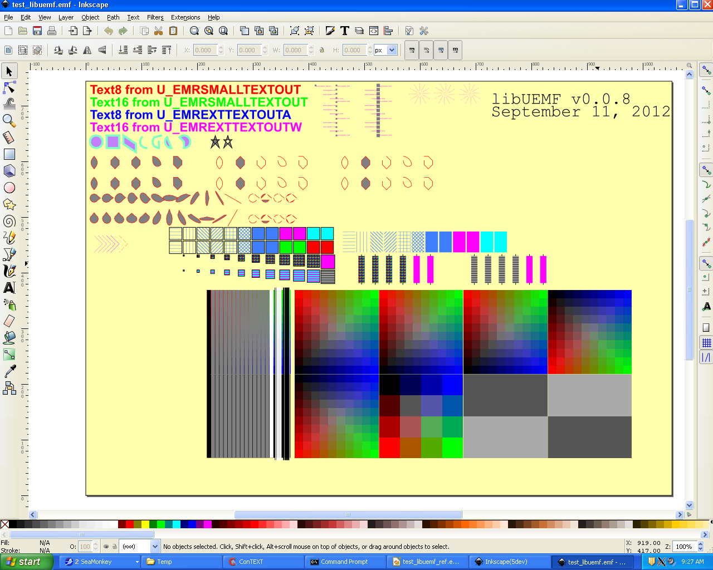Select the Calligraphy pen tool
Screen dimensions: 713x570
click(x=9, y=271)
